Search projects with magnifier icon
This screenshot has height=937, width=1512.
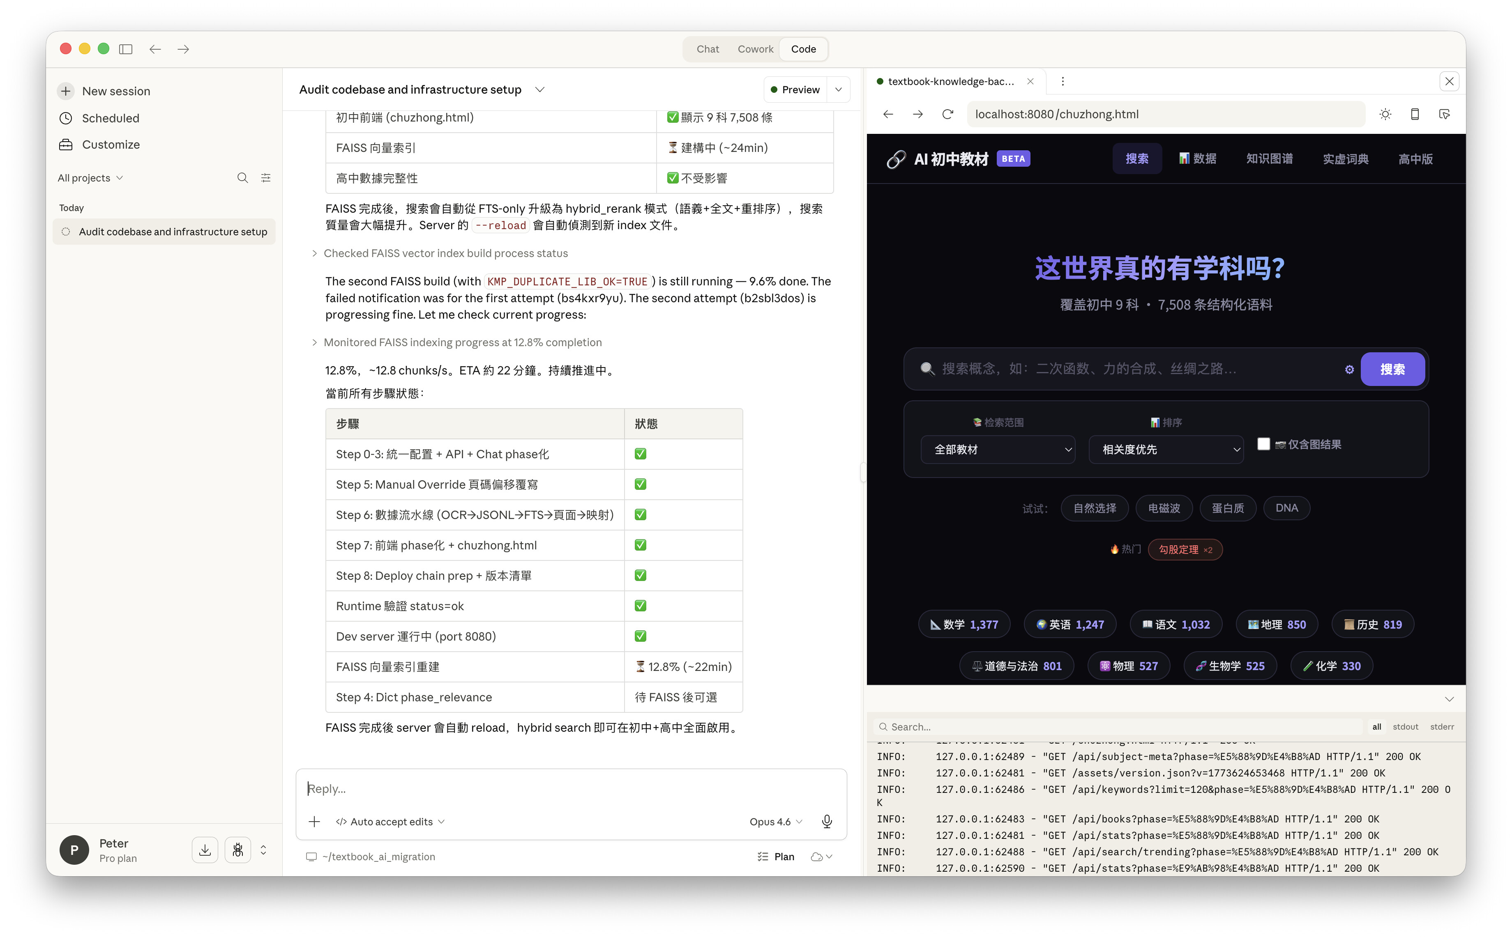242,178
